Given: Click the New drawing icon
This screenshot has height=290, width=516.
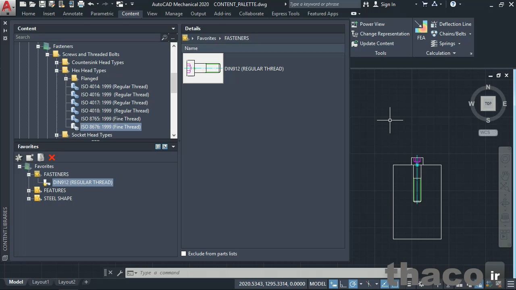Looking at the screenshot, I should click(23, 4).
